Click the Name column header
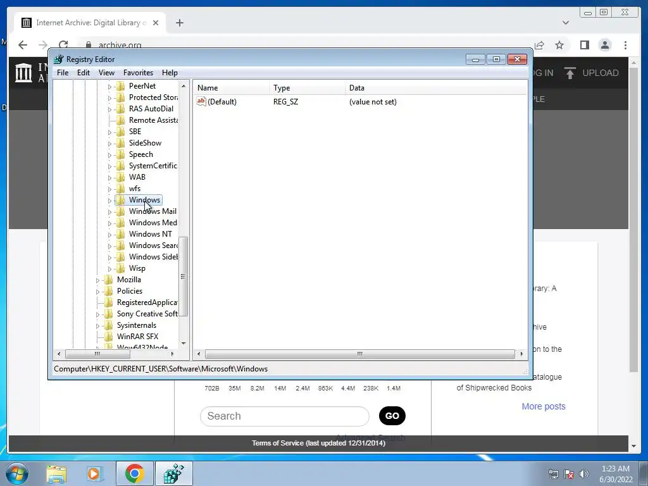The height and width of the screenshot is (486, 648). [232, 88]
